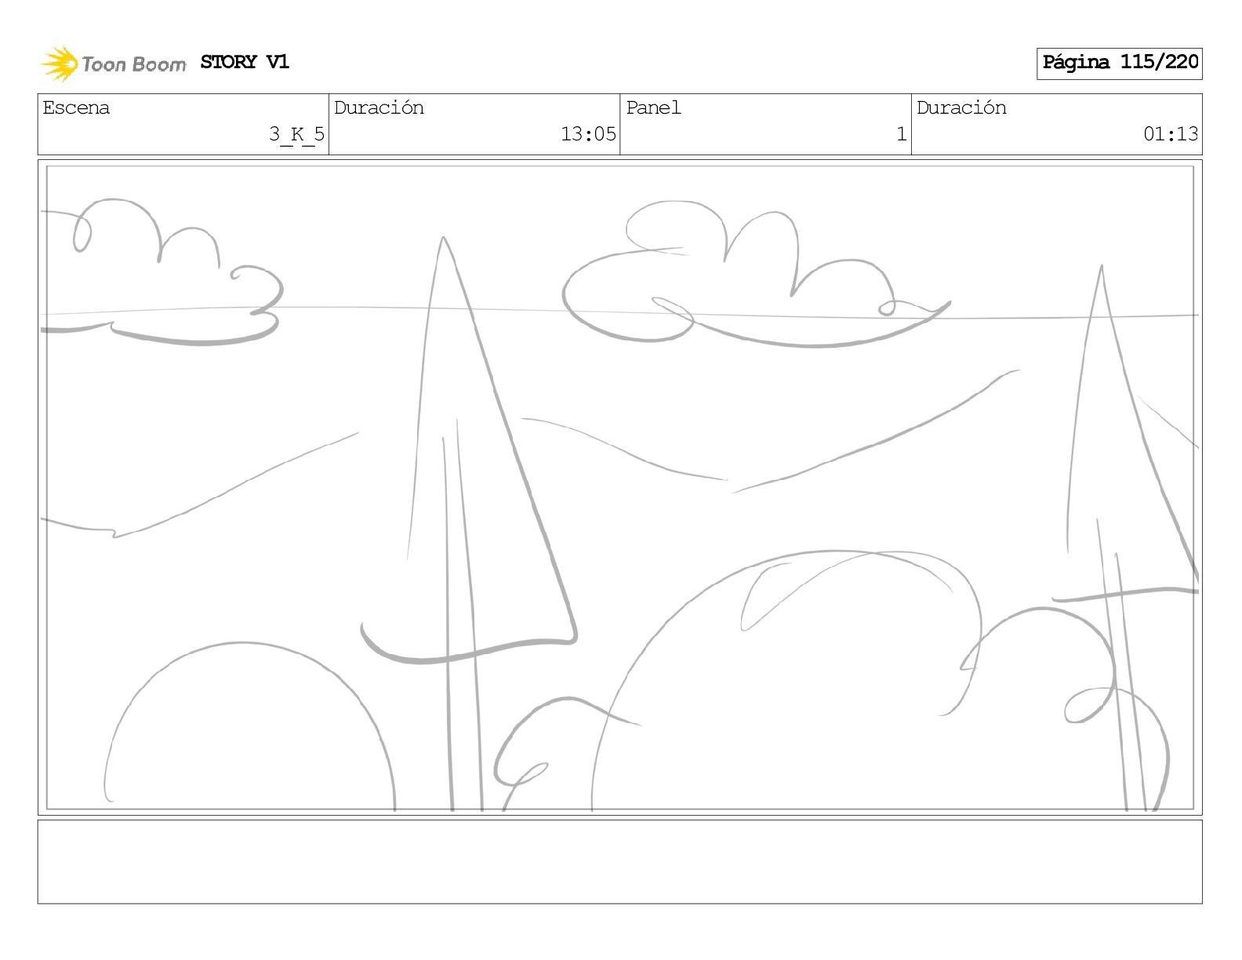Click the 'Página 115/220' page indicator
The height and width of the screenshot is (960, 1242).
(x=1120, y=63)
